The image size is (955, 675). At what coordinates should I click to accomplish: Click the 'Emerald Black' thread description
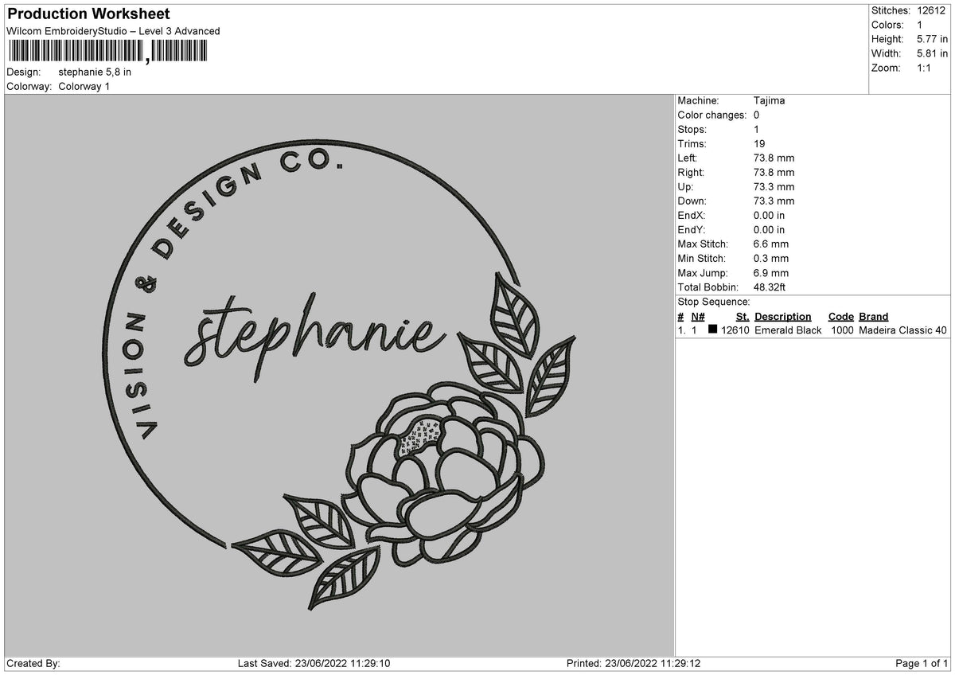click(x=788, y=330)
